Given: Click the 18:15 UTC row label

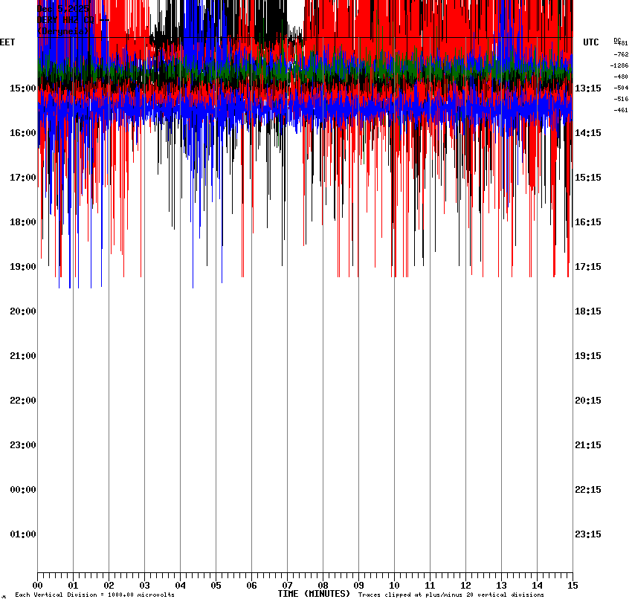Looking at the screenshot, I should 588,311.
